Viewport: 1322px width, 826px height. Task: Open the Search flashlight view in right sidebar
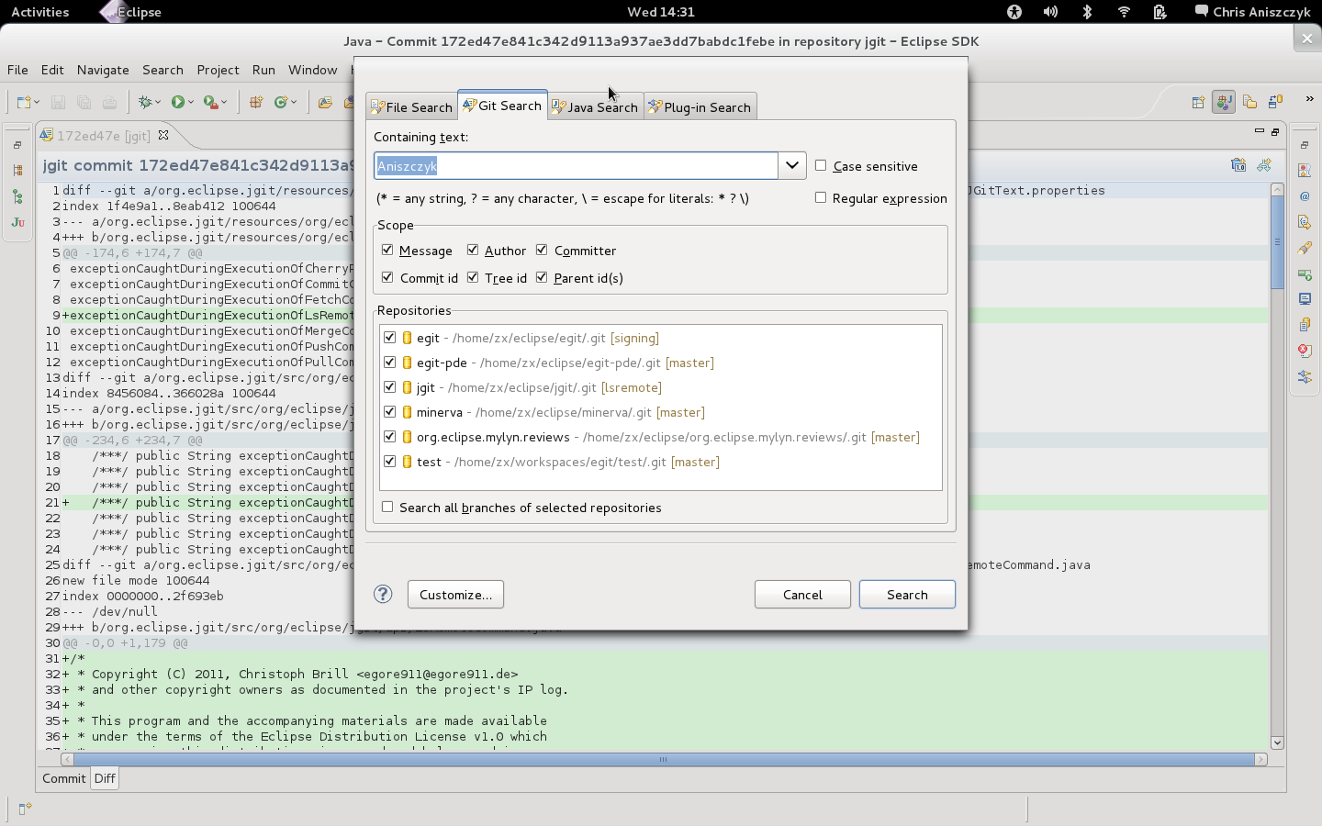click(x=1305, y=248)
